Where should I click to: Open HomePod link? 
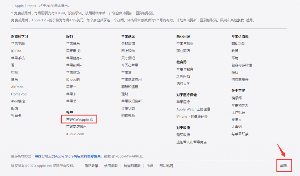point(19,94)
